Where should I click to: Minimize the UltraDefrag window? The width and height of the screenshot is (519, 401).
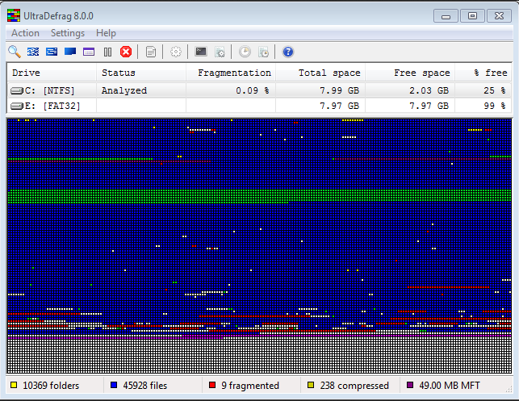(x=446, y=15)
